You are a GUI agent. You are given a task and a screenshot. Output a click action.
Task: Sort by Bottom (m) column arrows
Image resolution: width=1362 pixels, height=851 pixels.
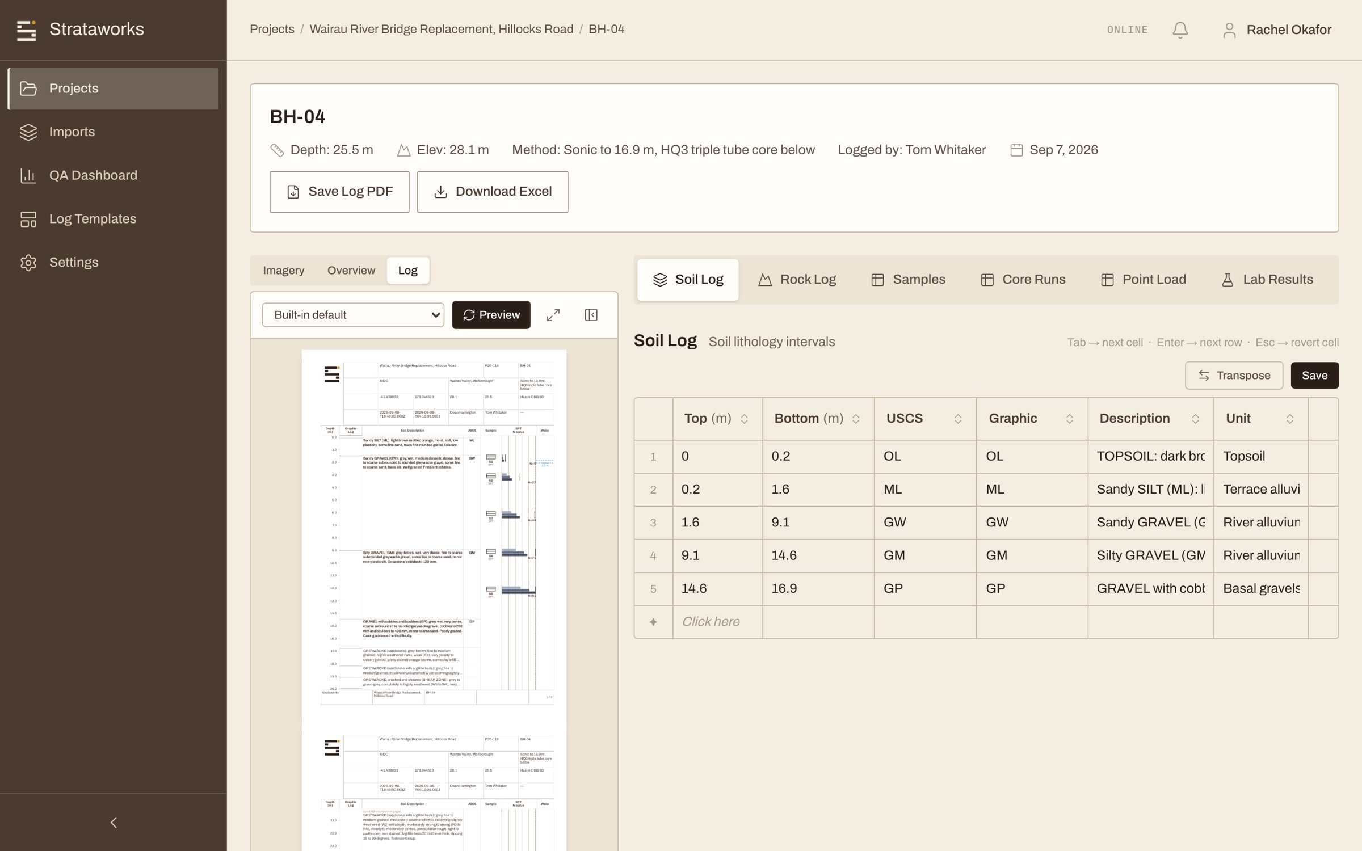pyautogui.click(x=856, y=419)
